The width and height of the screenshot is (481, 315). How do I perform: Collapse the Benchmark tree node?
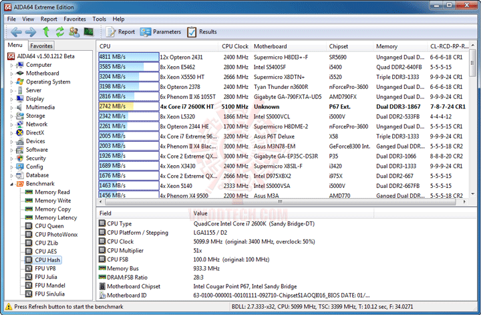tap(11, 184)
